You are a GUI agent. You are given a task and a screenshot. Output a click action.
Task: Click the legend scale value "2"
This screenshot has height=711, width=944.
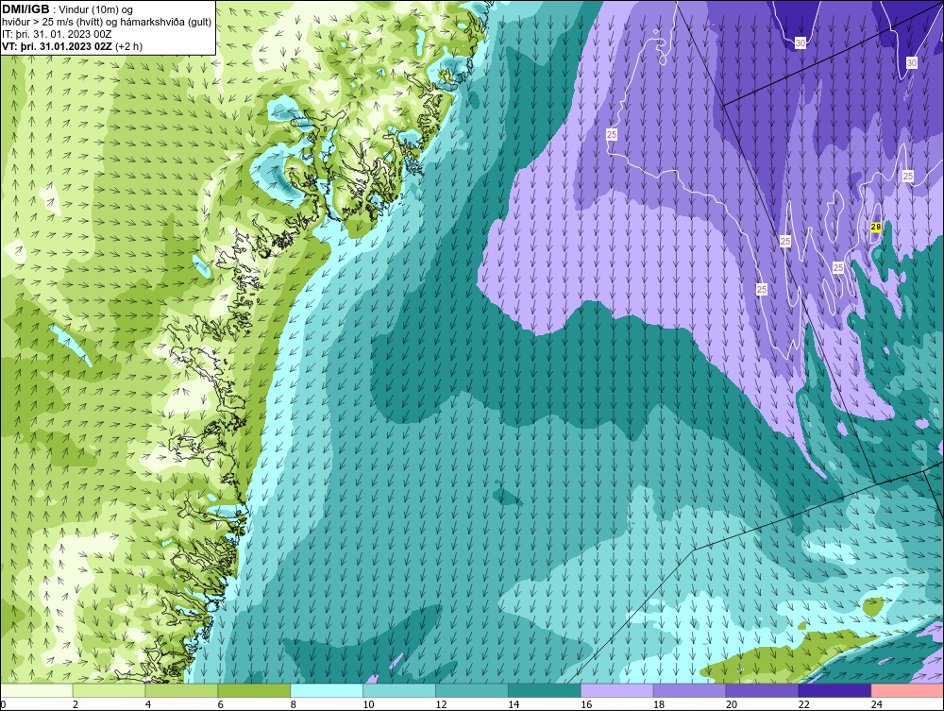coord(76,704)
